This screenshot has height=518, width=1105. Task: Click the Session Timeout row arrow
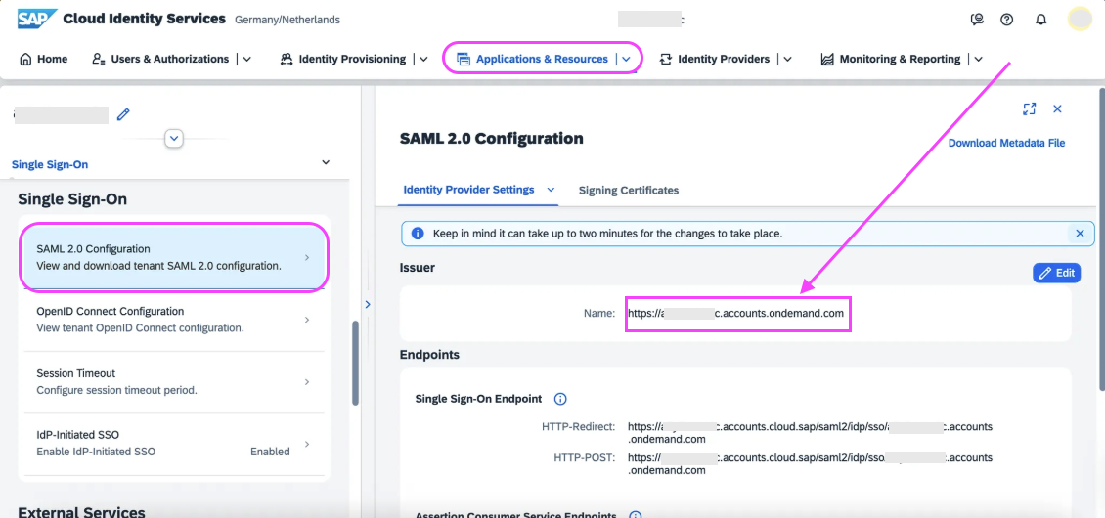306,381
